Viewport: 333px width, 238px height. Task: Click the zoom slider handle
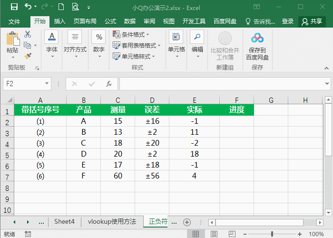(x=272, y=234)
